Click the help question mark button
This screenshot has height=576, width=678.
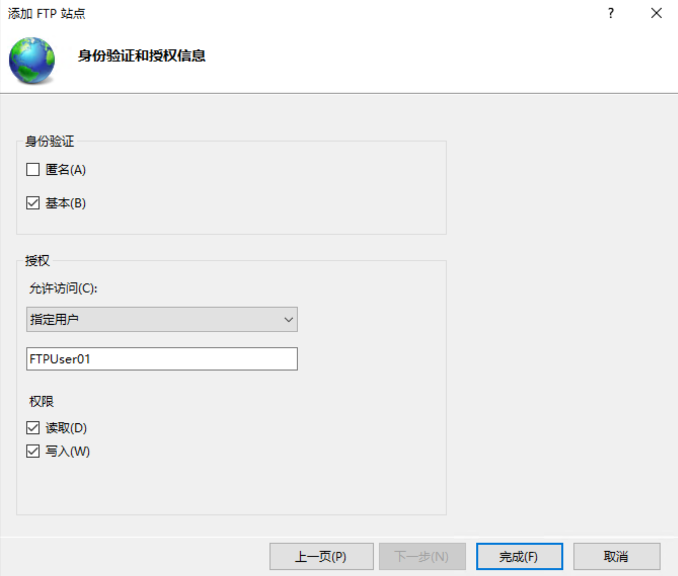611,14
